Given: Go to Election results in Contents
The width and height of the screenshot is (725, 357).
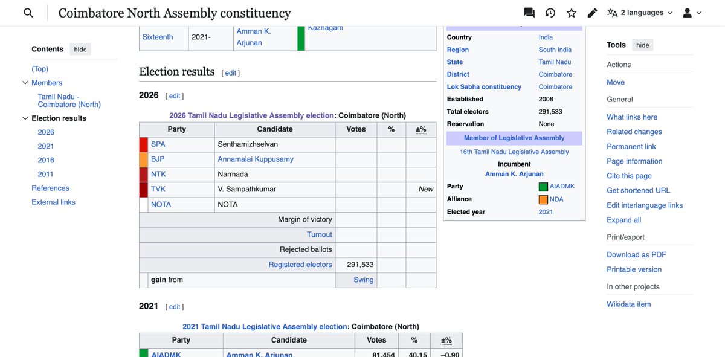Looking at the screenshot, I should 59,118.
